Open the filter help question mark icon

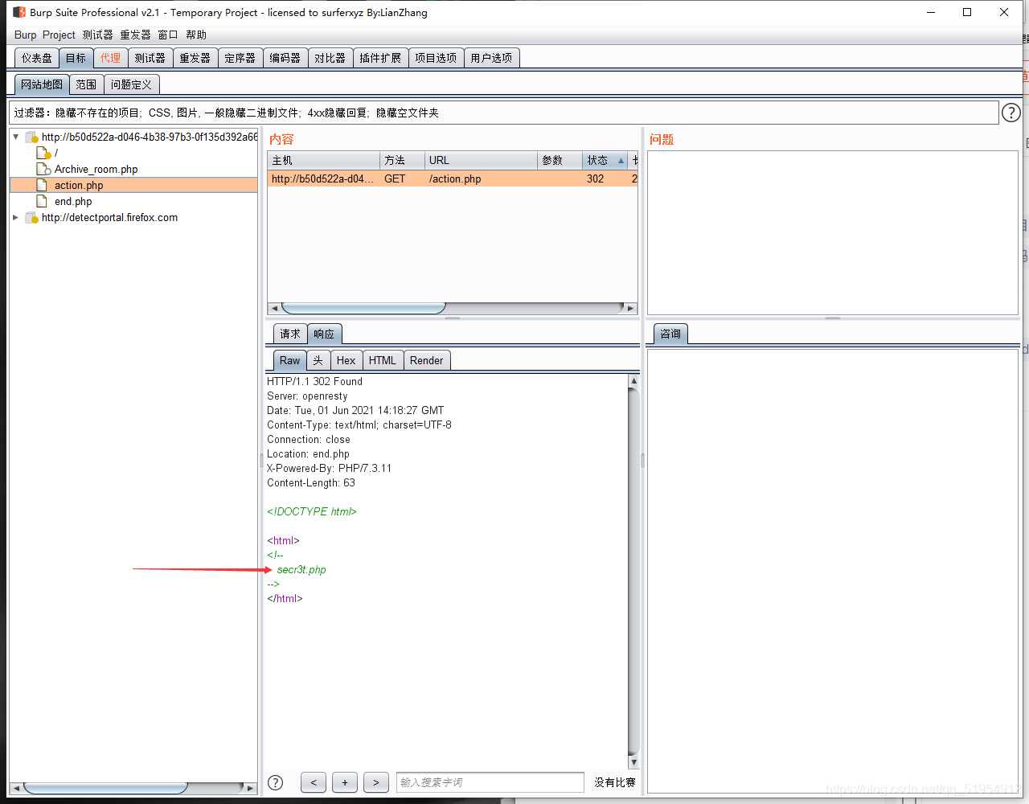(x=1011, y=113)
